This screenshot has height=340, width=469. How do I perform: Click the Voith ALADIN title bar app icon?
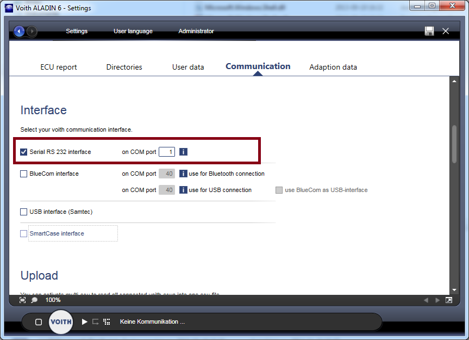[9, 8]
